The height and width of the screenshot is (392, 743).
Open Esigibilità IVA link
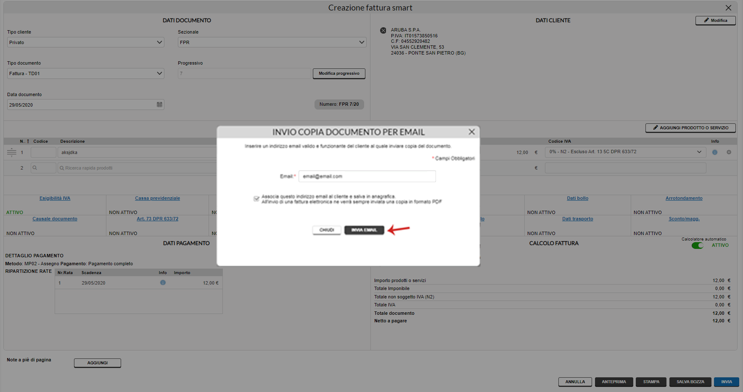[55, 198]
